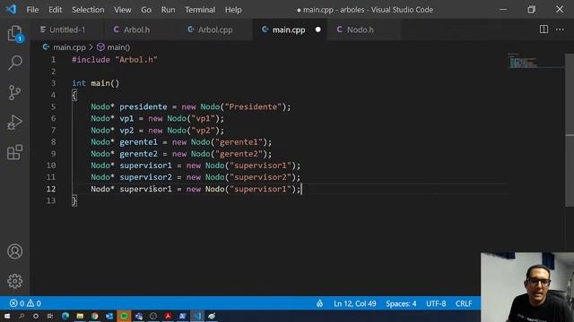
Task: Open the Run menu
Action: pyautogui.click(x=168, y=10)
